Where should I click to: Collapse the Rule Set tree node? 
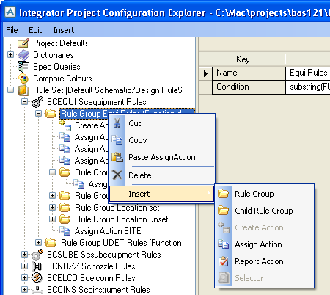10,90
